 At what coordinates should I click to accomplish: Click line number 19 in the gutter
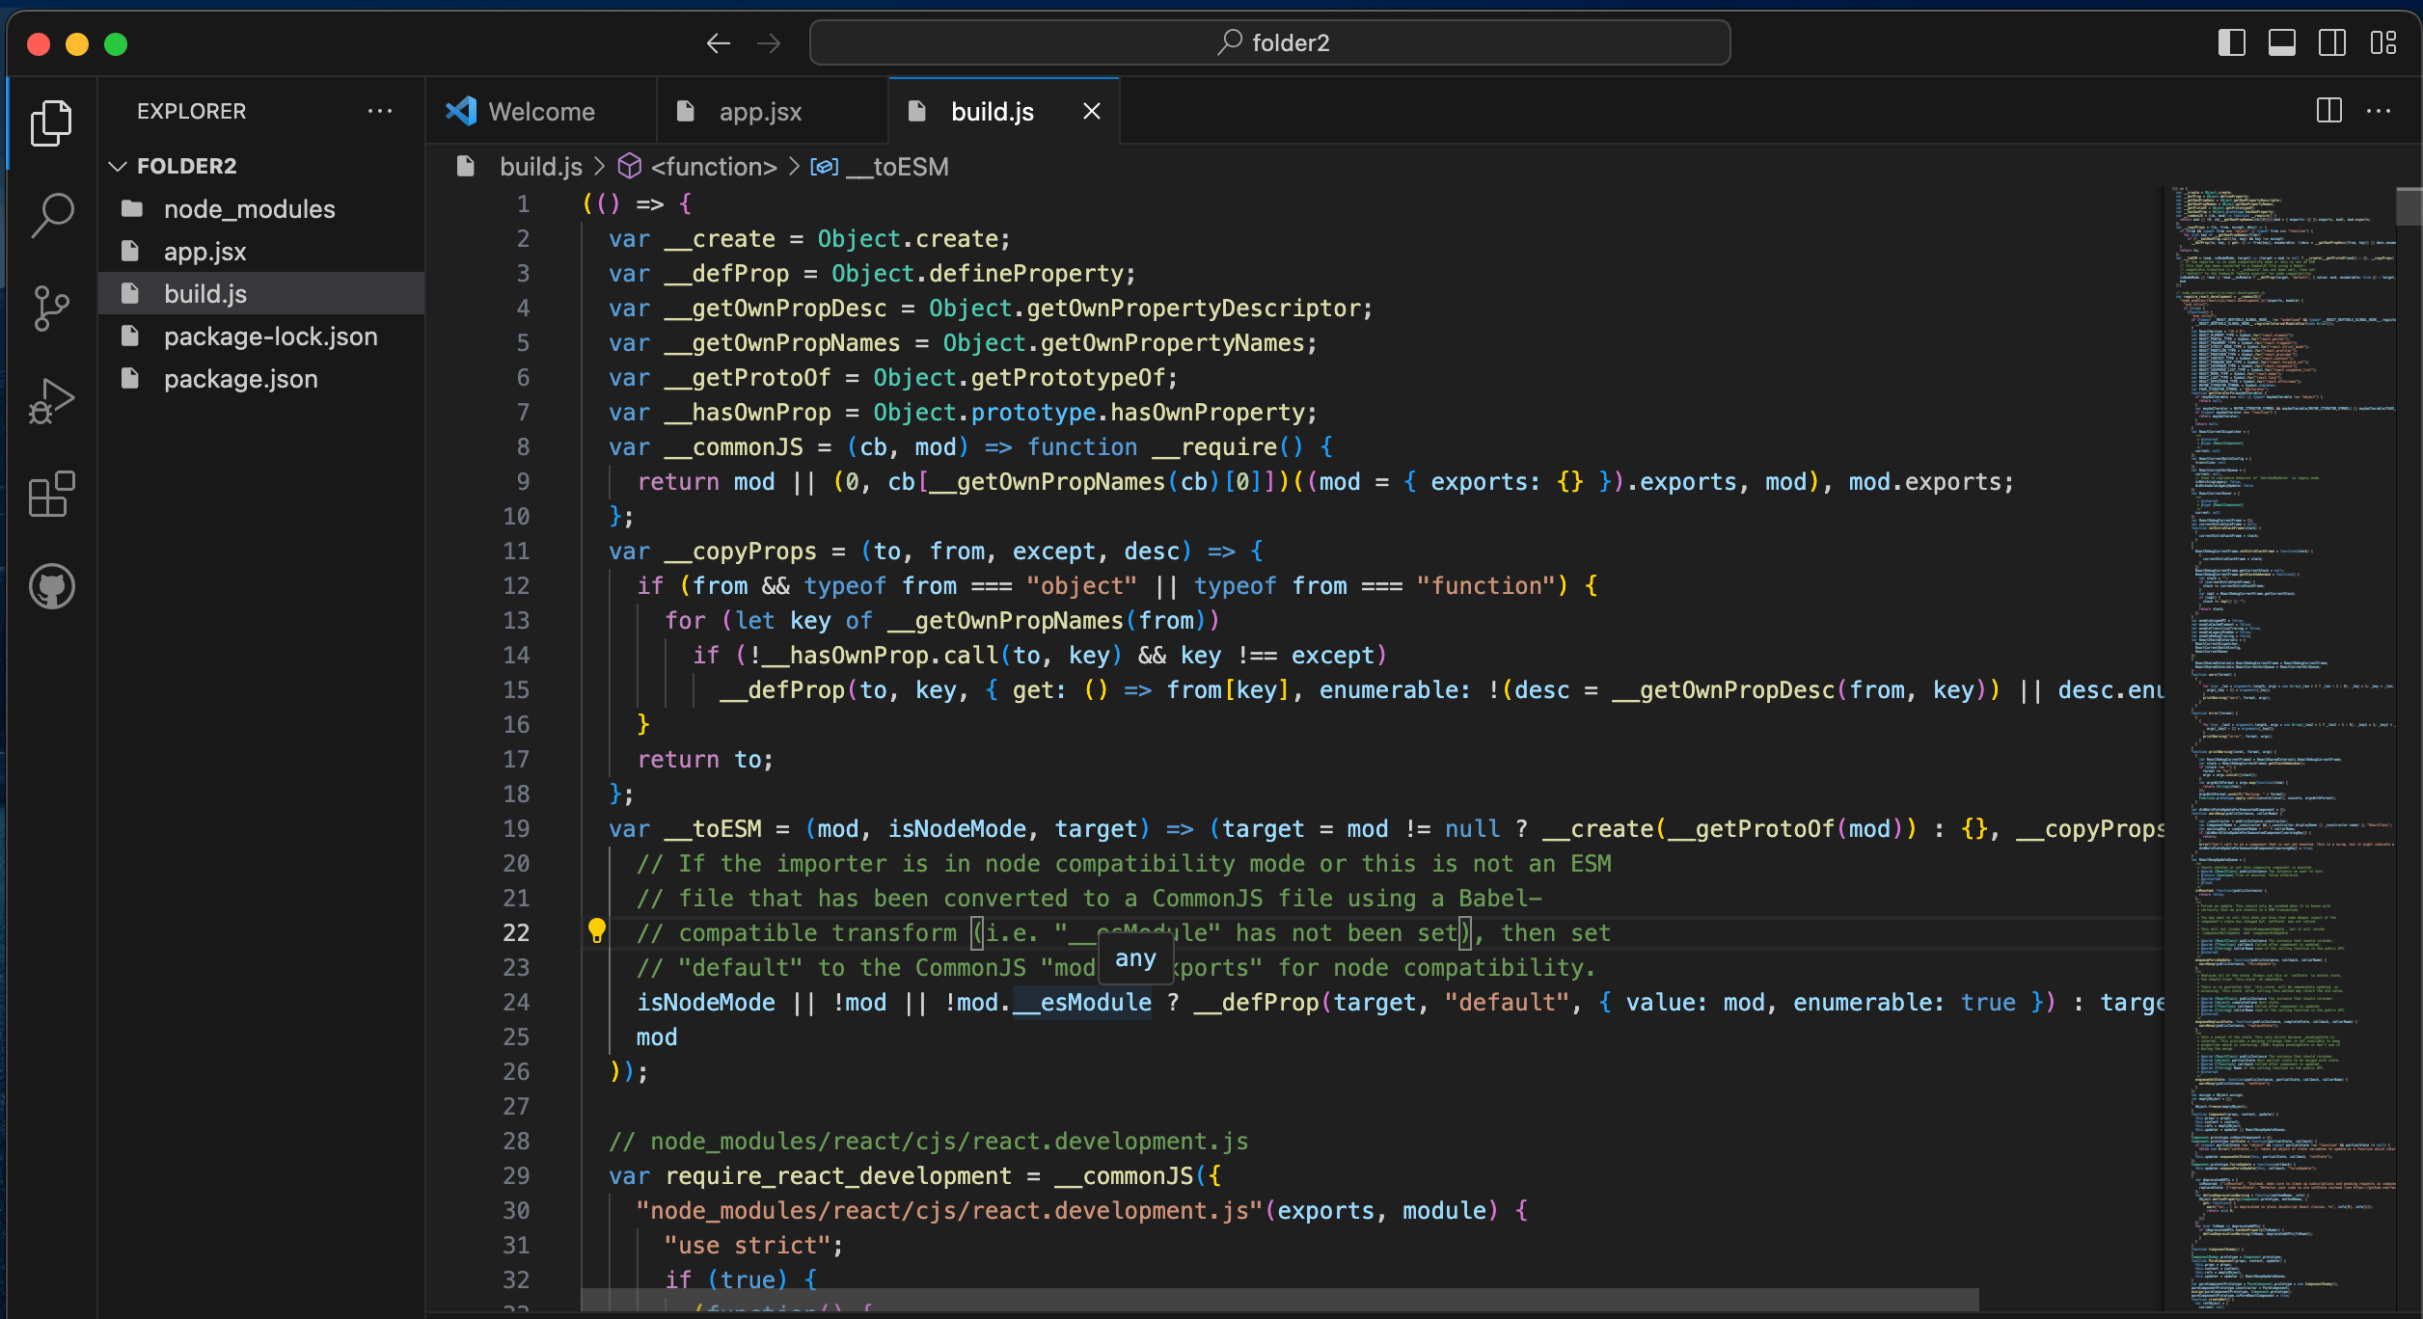coord(516,828)
